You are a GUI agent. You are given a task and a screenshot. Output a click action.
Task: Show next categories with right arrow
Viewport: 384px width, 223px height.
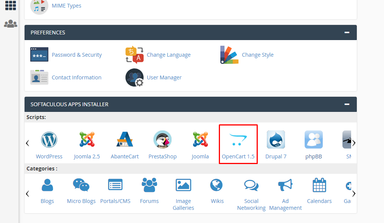pyautogui.click(x=354, y=194)
